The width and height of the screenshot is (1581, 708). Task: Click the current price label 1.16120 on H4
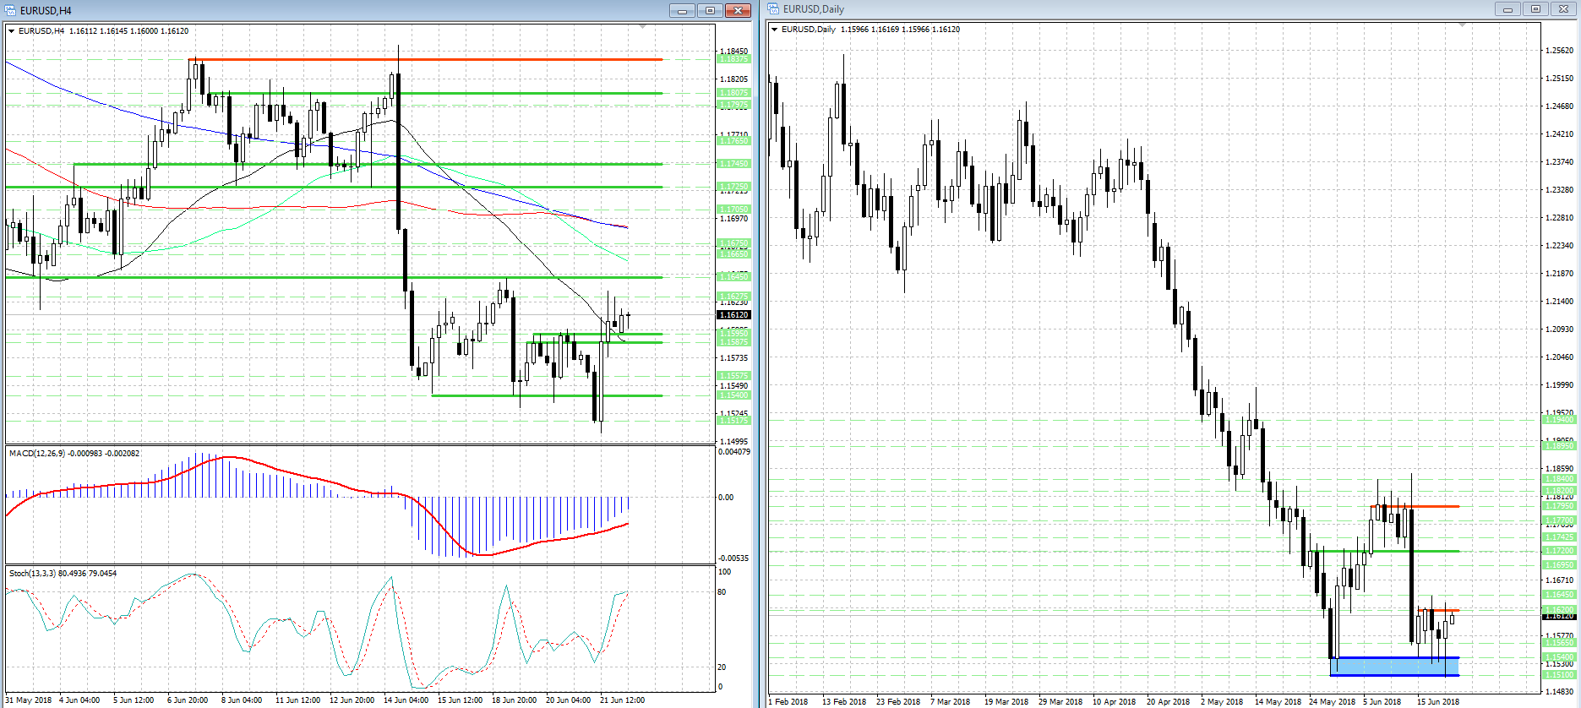733,315
